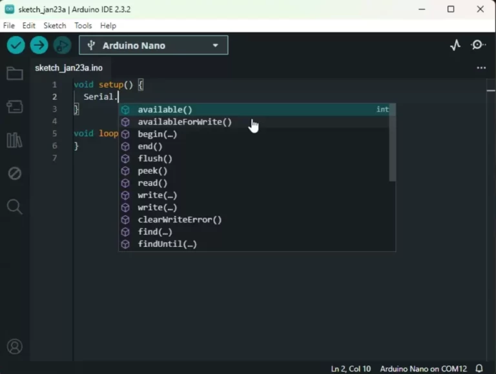Choose availableForWrite() suggestion
The width and height of the screenshot is (496, 374).
pos(254,122)
